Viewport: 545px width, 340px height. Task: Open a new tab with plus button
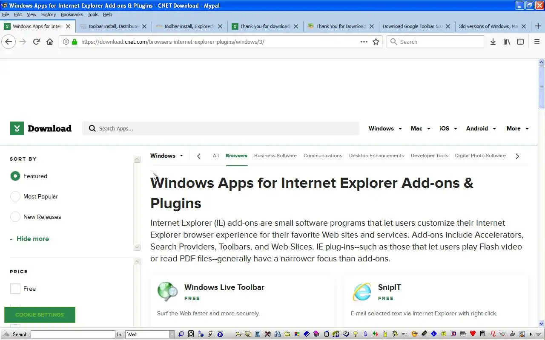pyautogui.click(x=538, y=26)
